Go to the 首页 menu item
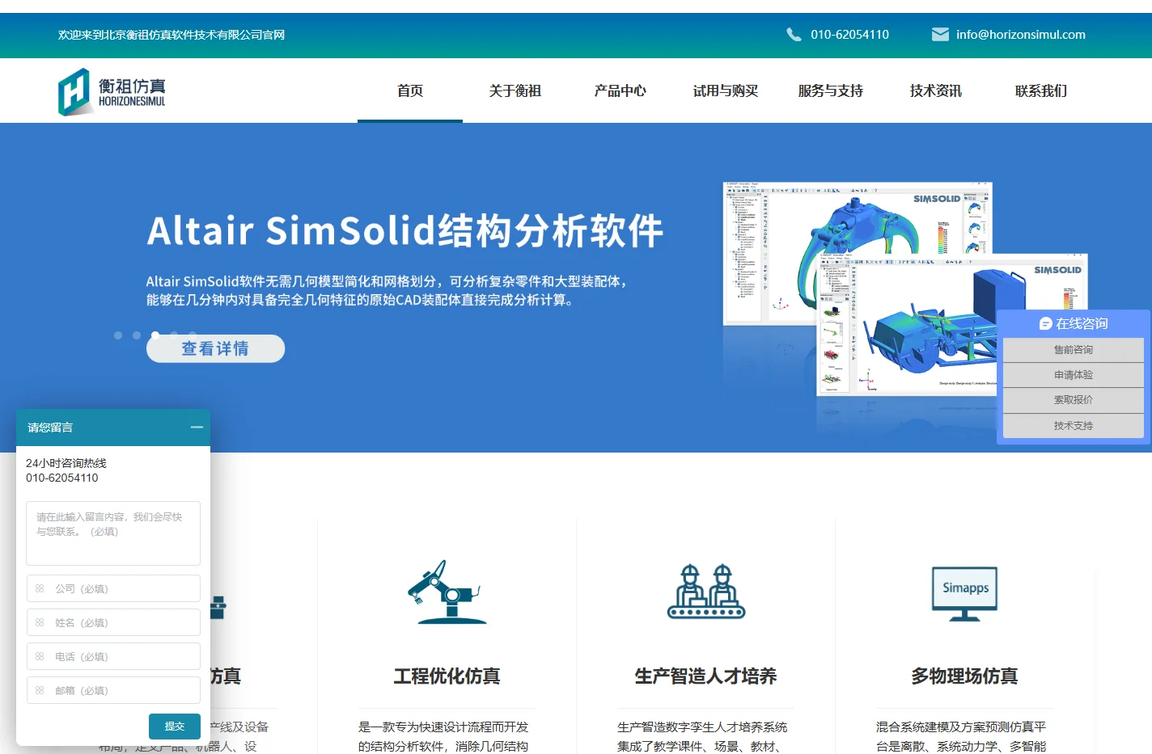This screenshot has width=1152, height=754. pos(410,91)
